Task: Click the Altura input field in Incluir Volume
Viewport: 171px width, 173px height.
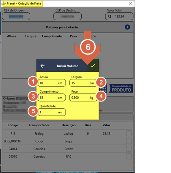Action: (x=52, y=83)
